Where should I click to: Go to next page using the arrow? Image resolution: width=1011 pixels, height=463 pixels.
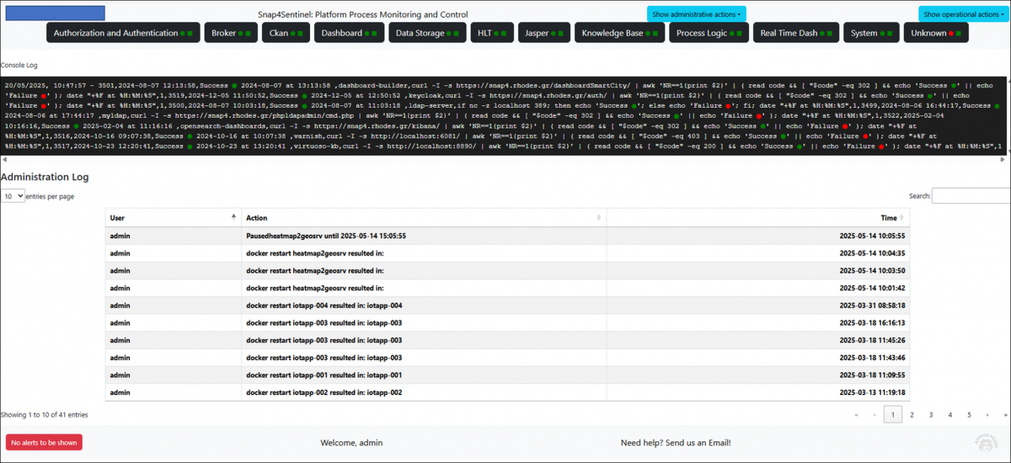tap(987, 414)
